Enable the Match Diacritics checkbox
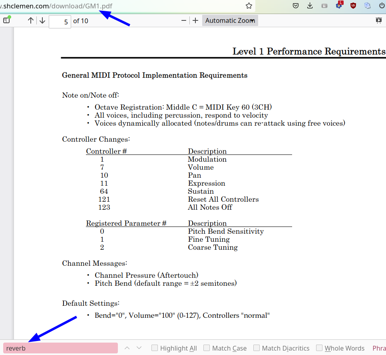Viewport: 386px width, 355px height. tap(257, 348)
